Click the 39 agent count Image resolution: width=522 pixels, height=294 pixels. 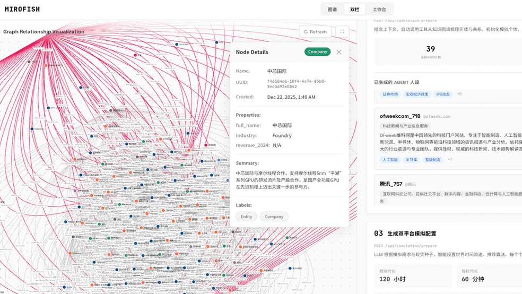430,49
